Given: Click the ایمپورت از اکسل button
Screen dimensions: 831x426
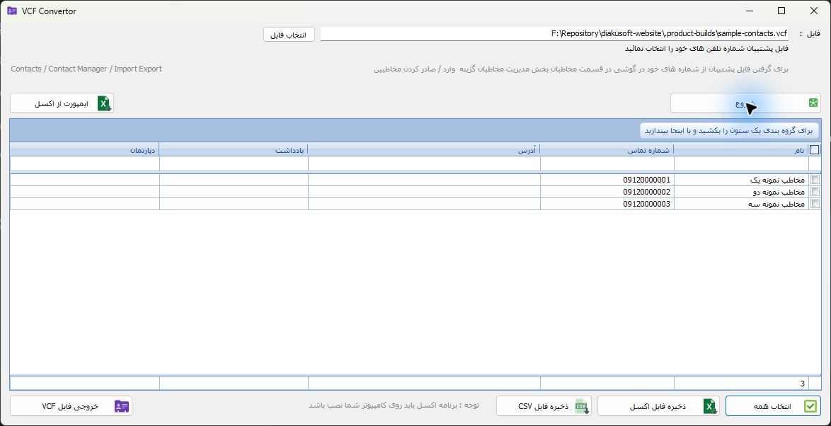Looking at the screenshot, I should point(62,103).
